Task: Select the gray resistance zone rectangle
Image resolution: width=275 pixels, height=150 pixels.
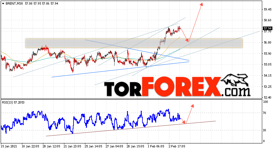Action: (134, 43)
